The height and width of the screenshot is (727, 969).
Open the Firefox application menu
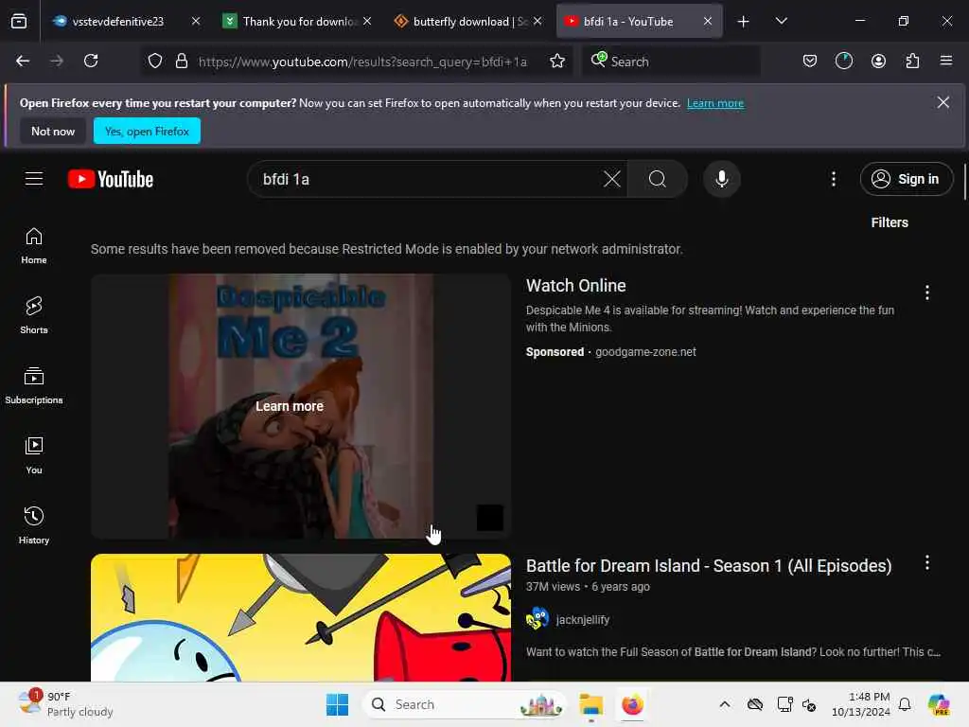click(946, 61)
